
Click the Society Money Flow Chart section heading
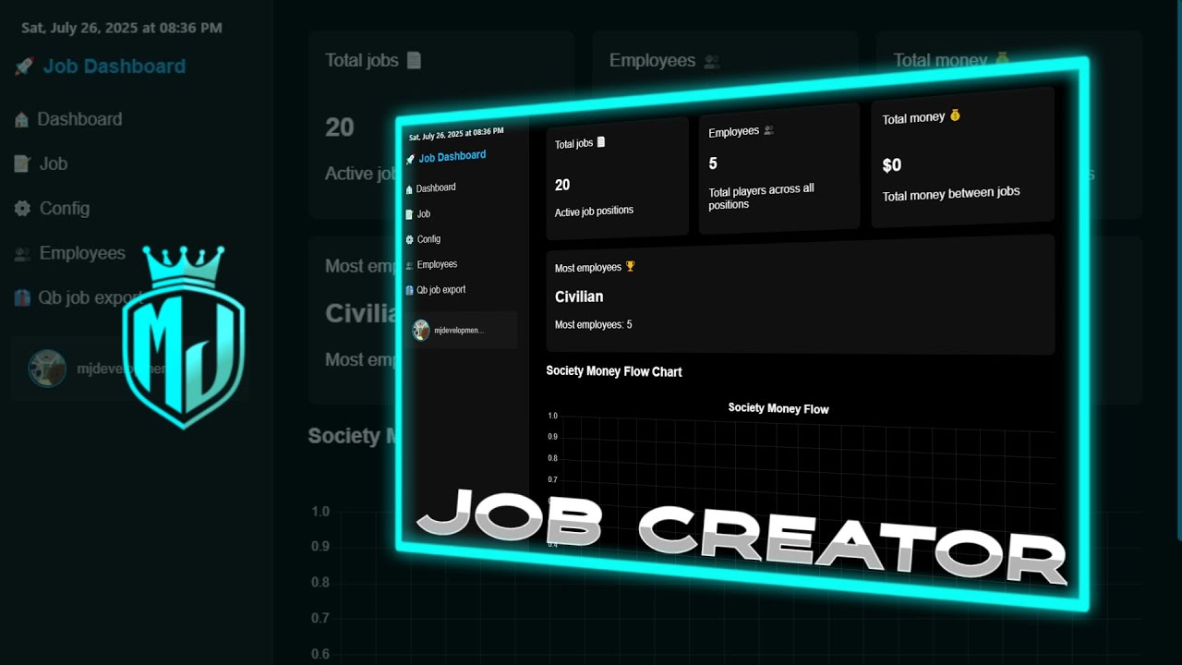pos(614,371)
